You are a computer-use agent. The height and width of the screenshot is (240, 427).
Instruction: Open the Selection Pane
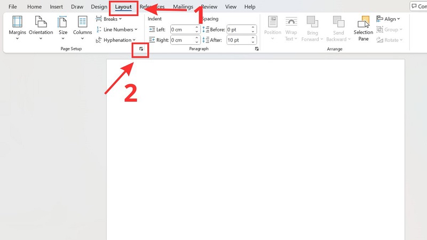[x=363, y=28]
